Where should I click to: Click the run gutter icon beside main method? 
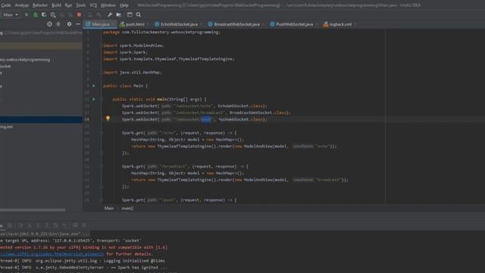point(94,99)
